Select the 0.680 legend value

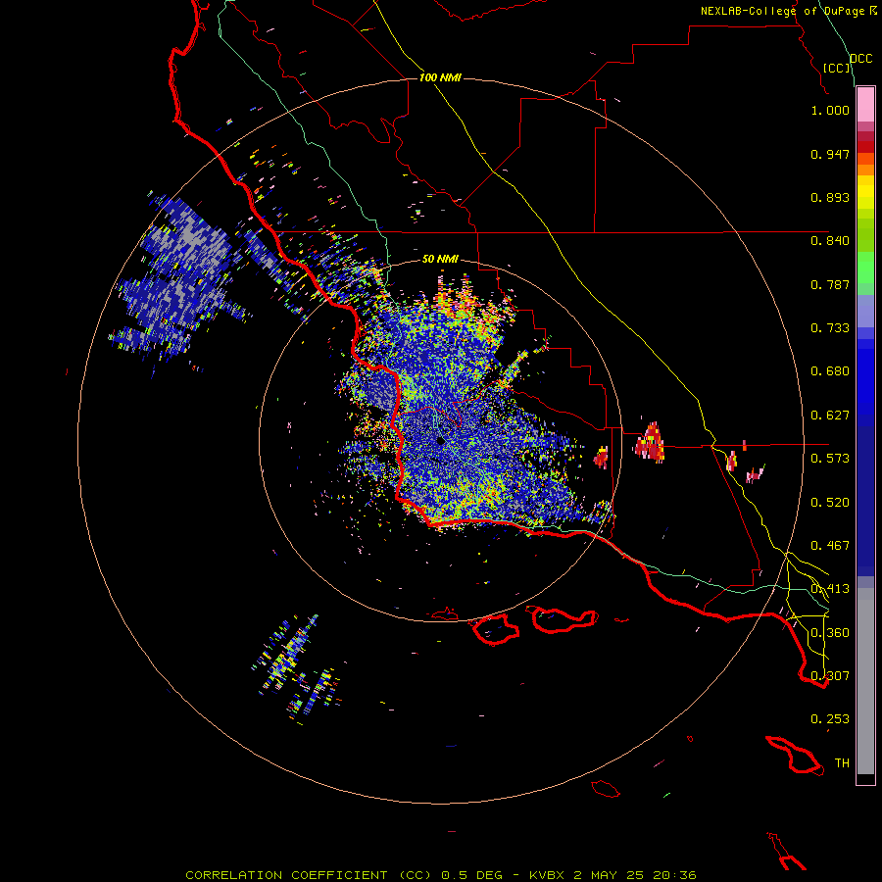coord(830,371)
